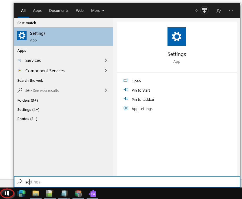Click the web search magnifier icon beside 'se'
Viewport: 242px width, 199px height.
(x=20, y=90)
